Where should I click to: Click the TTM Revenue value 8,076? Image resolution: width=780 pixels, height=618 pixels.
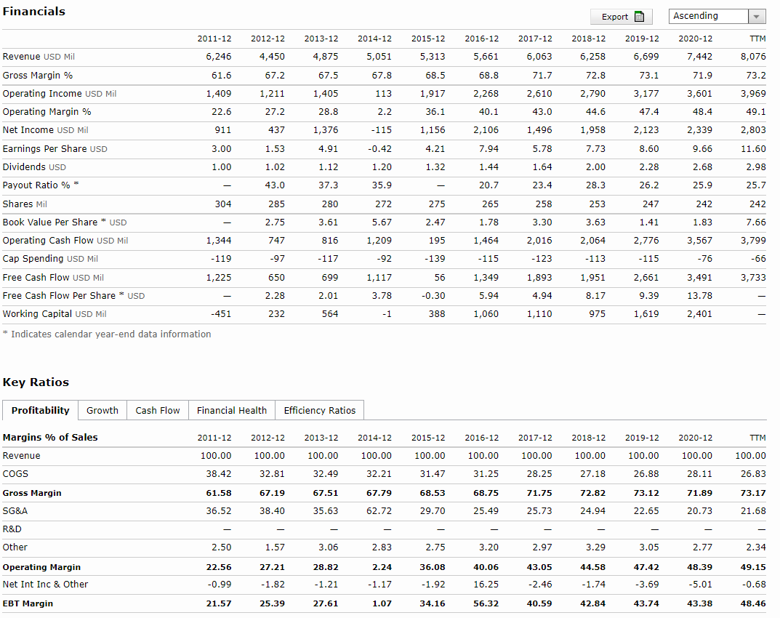tap(753, 57)
